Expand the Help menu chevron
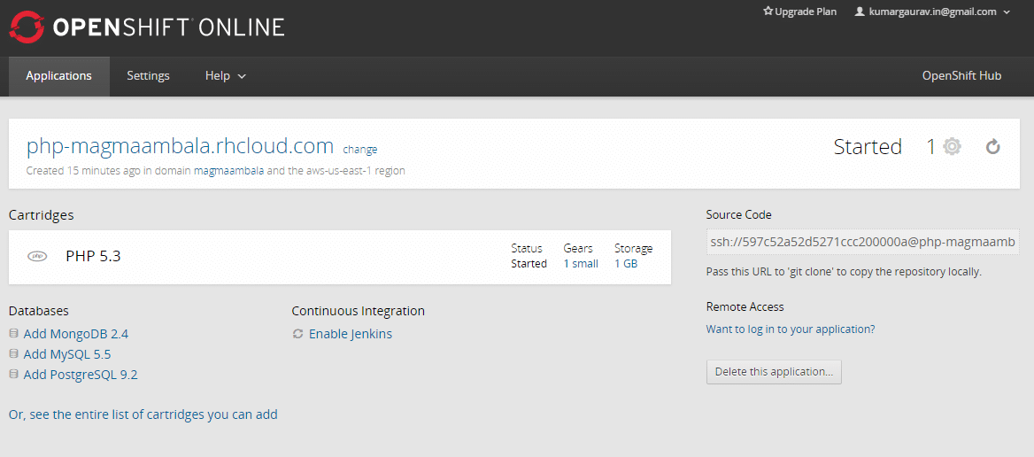Viewport: 1034px width, 457px height. tap(242, 76)
